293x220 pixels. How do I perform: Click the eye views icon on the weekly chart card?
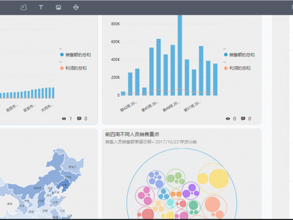click(228, 119)
